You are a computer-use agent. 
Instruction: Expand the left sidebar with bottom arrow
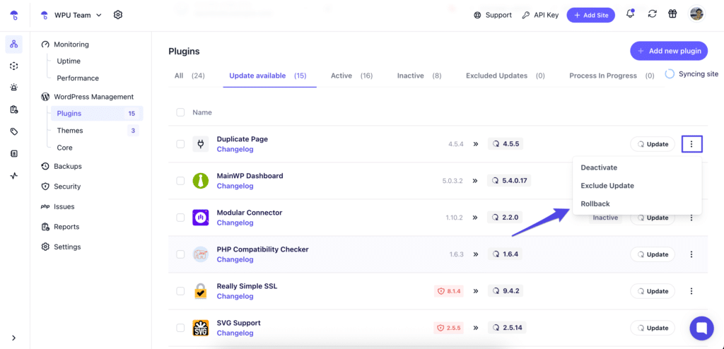pos(14,338)
